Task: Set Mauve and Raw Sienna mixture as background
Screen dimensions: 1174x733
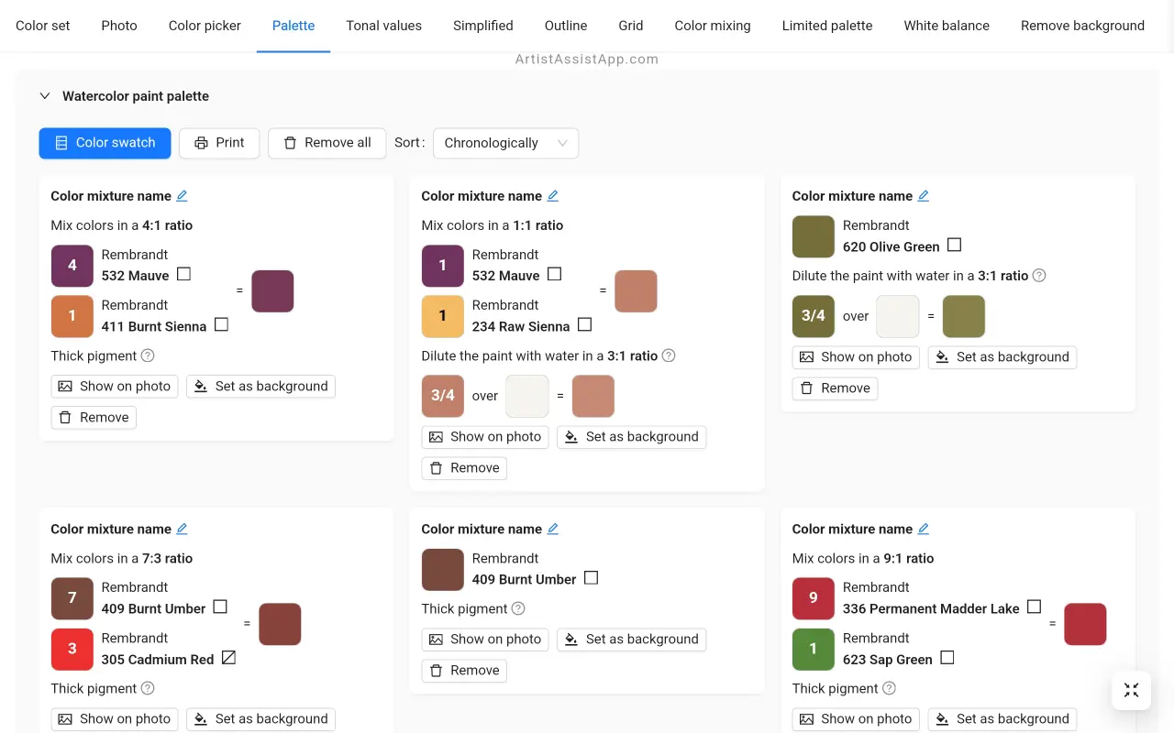Action: coord(632,437)
